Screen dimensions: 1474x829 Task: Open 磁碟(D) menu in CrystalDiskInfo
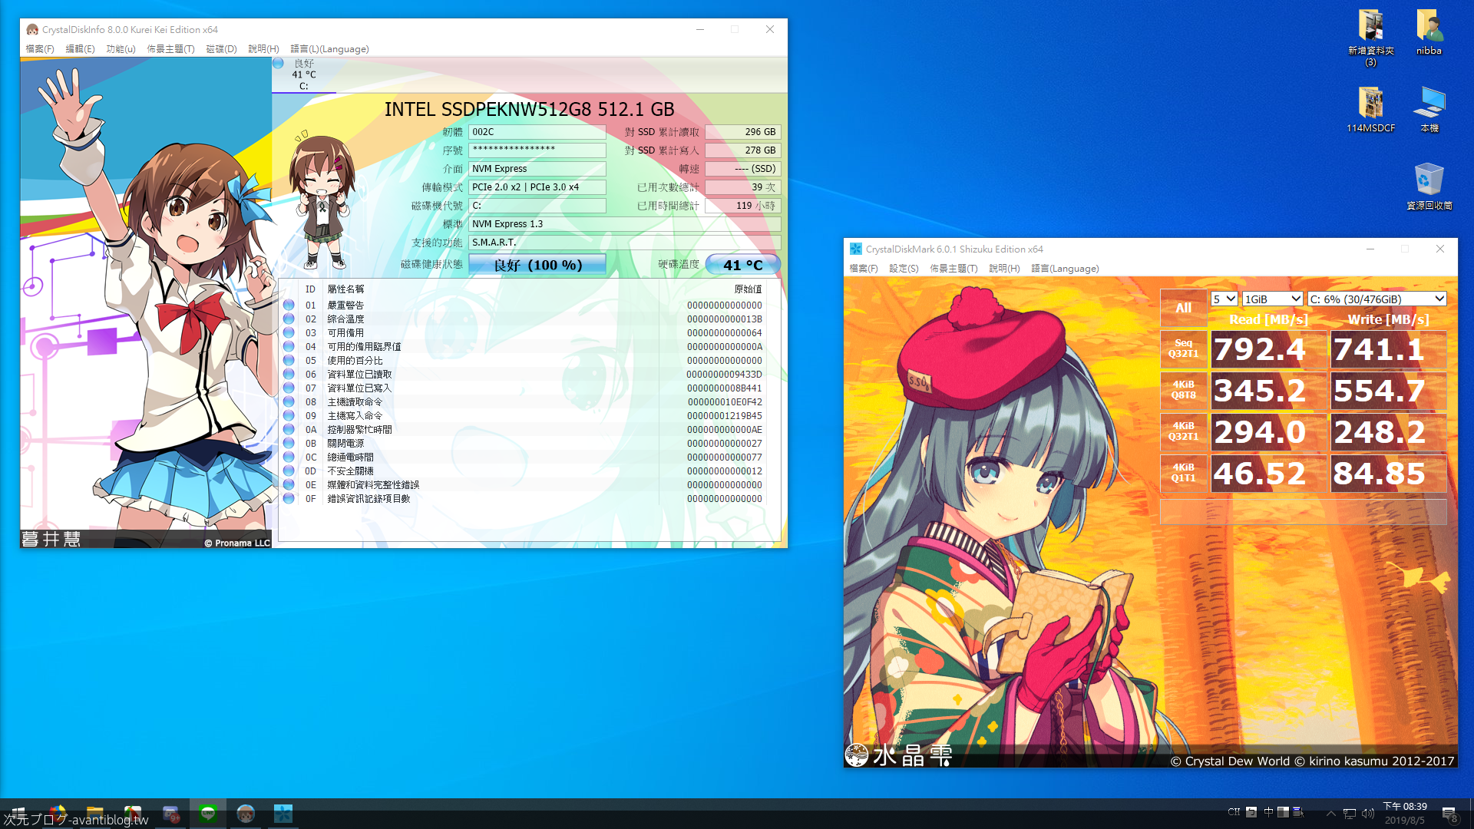[x=221, y=49]
